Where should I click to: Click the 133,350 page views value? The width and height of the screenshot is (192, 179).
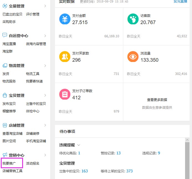tap(149, 60)
